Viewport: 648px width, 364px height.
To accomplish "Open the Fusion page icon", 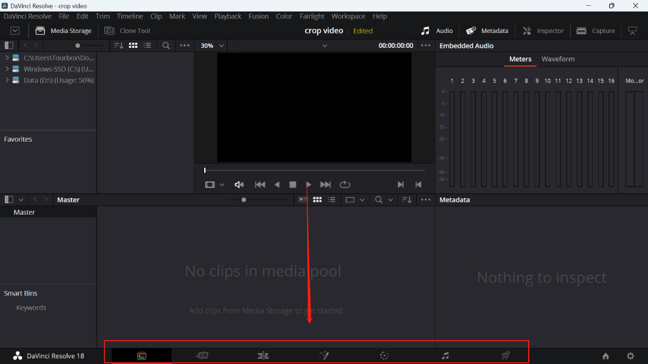I will coord(324,356).
